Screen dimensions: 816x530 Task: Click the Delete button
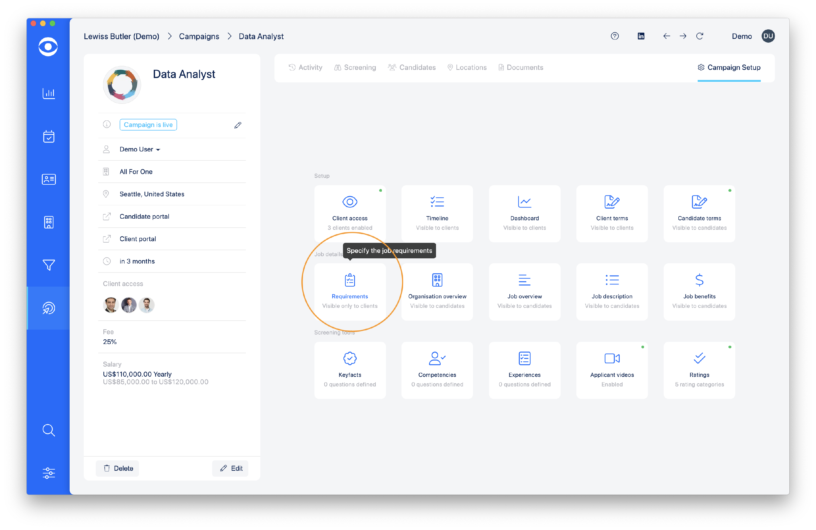pyautogui.click(x=118, y=468)
